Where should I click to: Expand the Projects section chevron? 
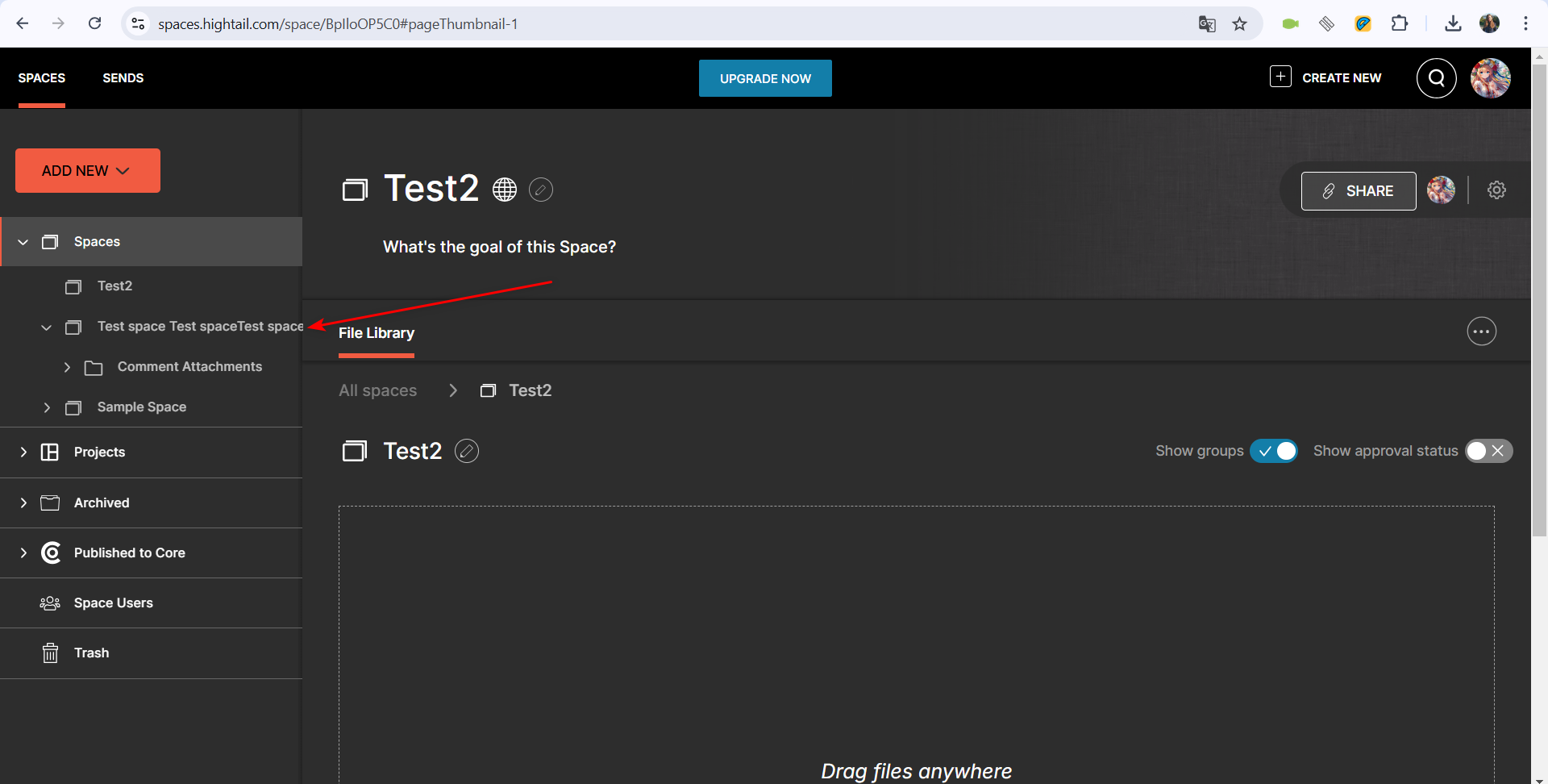(23, 452)
